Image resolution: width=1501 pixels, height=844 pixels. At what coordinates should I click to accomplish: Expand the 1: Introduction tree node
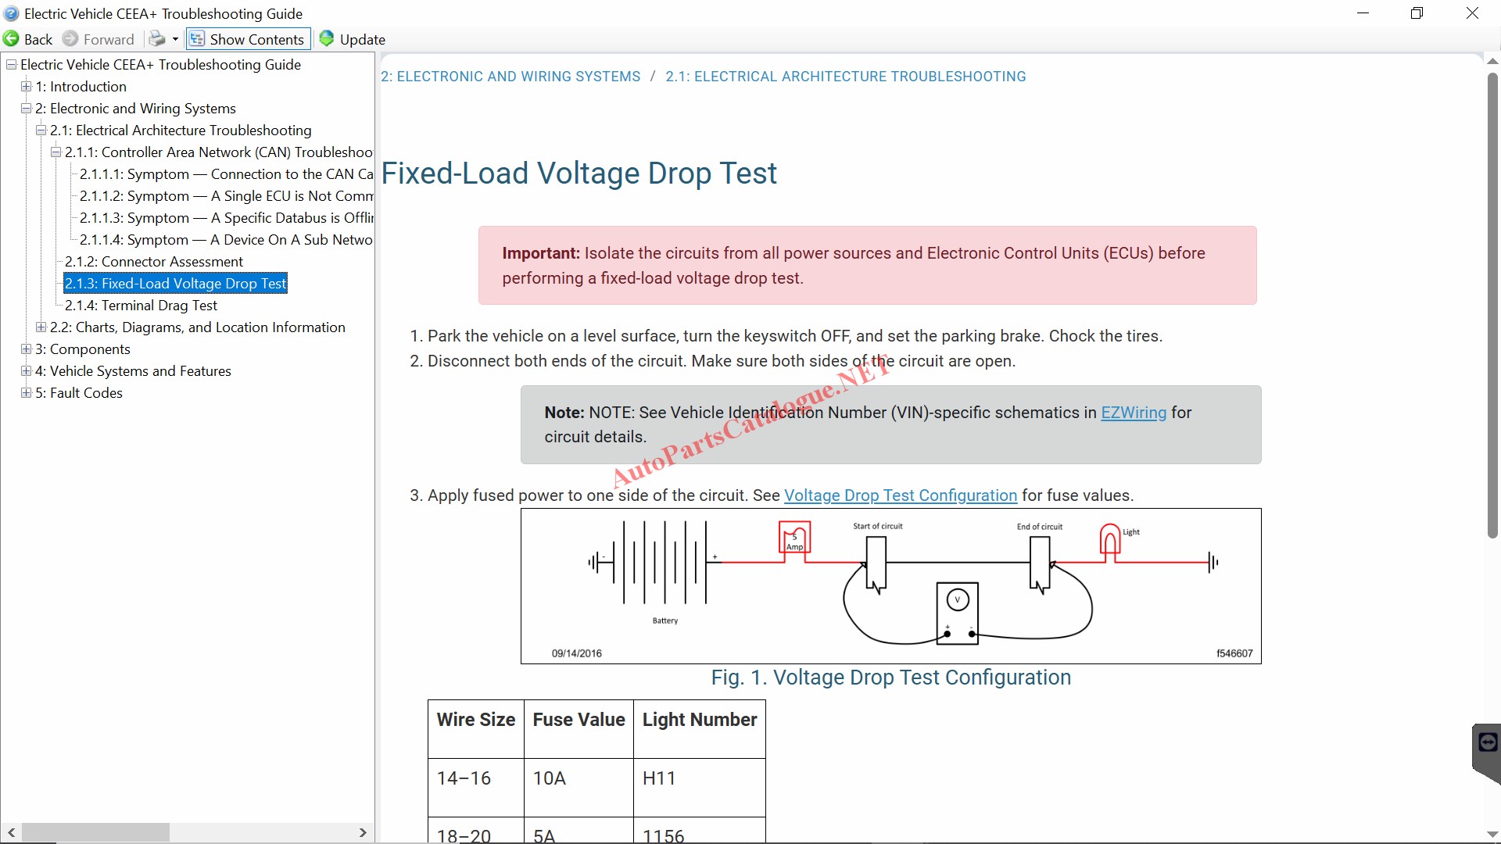pos(27,87)
